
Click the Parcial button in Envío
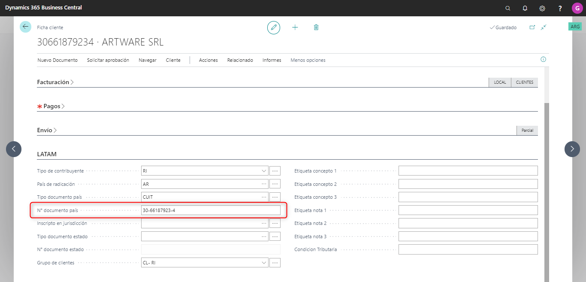(x=527, y=130)
